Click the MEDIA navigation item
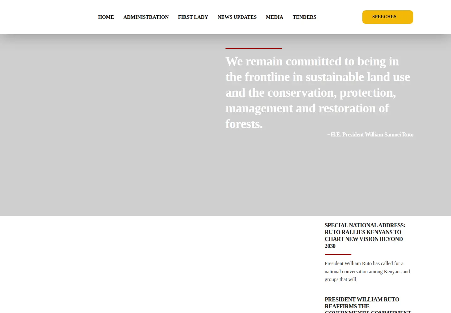Screen dimensions: 451x313 tap(275, 17)
